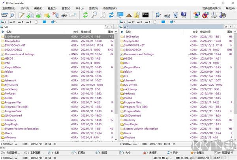
Task: Select the Program Files folder in left panel
Action: (x=13, y=102)
